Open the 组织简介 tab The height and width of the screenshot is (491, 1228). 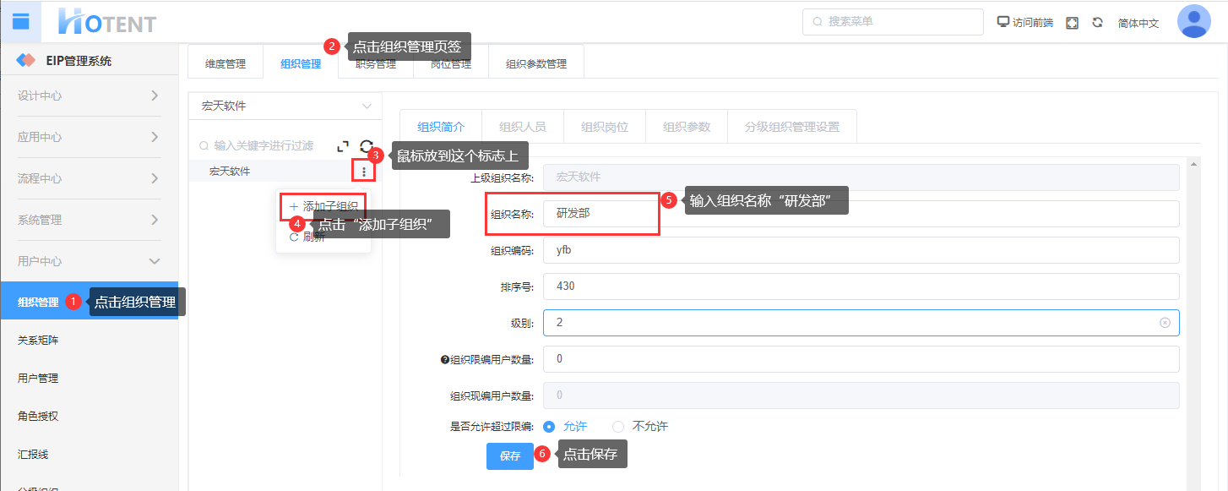pos(441,127)
